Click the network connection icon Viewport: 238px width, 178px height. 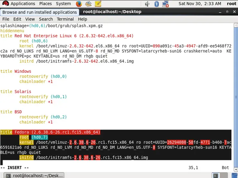point(166,4)
